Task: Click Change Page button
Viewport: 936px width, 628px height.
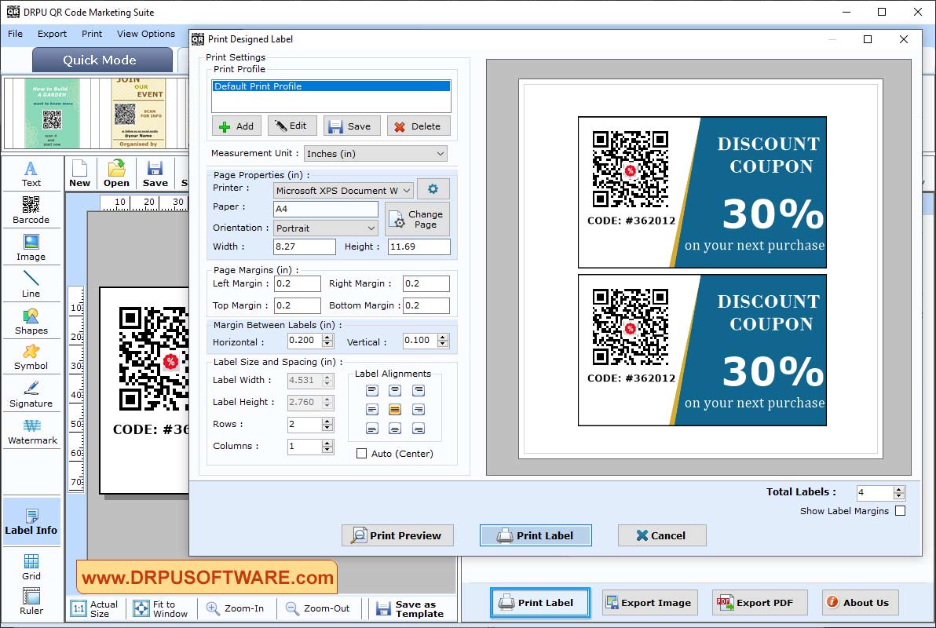Action: pyautogui.click(x=417, y=219)
